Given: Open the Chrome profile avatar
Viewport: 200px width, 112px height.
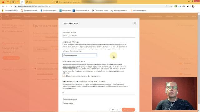Looking at the screenshot, I should pos(193,7).
